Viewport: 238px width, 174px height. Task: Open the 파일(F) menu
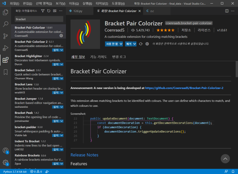point(14,3)
